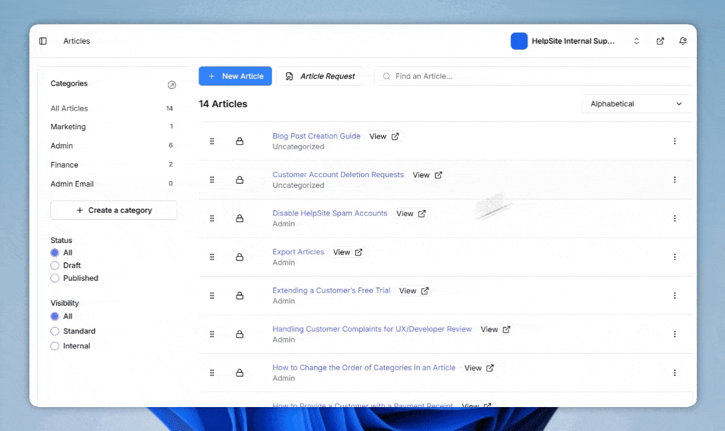Select the Admin category
Image resolution: width=725 pixels, height=431 pixels.
(62, 146)
